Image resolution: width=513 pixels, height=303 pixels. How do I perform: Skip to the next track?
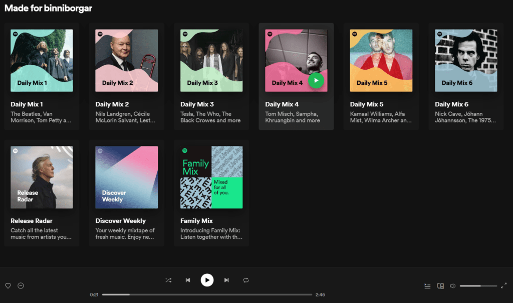(x=226, y=280)
